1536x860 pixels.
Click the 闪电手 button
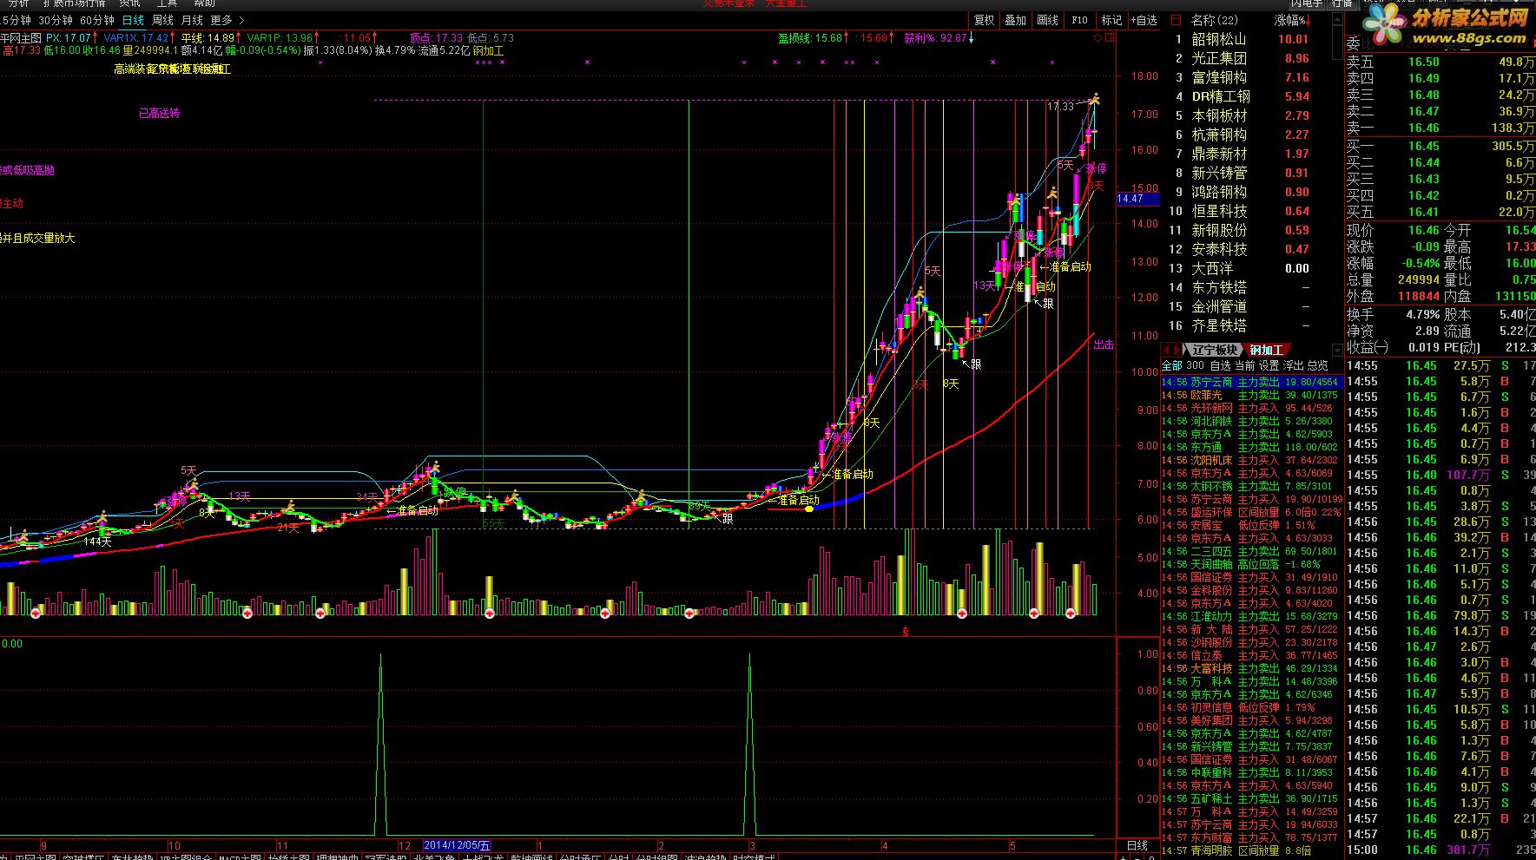tap(1307, 3)
